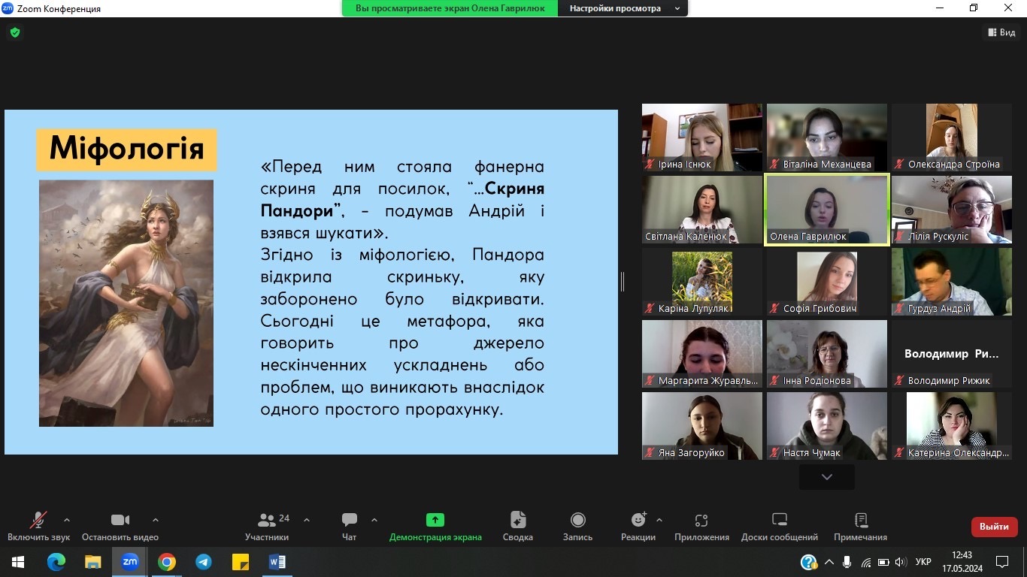Screen dimensions: 1027x577
Task: Select Олександра Строїна video tile
Action: 952,137
